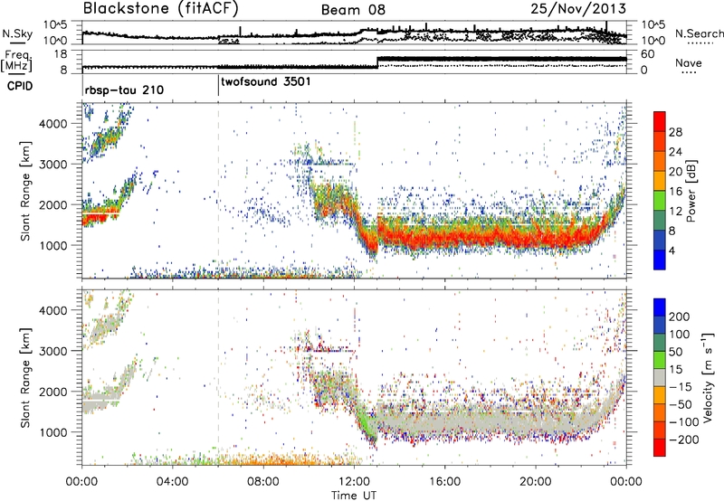
Task: Select the "Velocity [m s-1]" colorbar title
Action: click(708, 378)
